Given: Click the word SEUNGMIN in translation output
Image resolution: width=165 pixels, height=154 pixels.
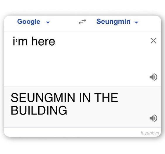Looking at the screenshot, I should click(43, 98).
